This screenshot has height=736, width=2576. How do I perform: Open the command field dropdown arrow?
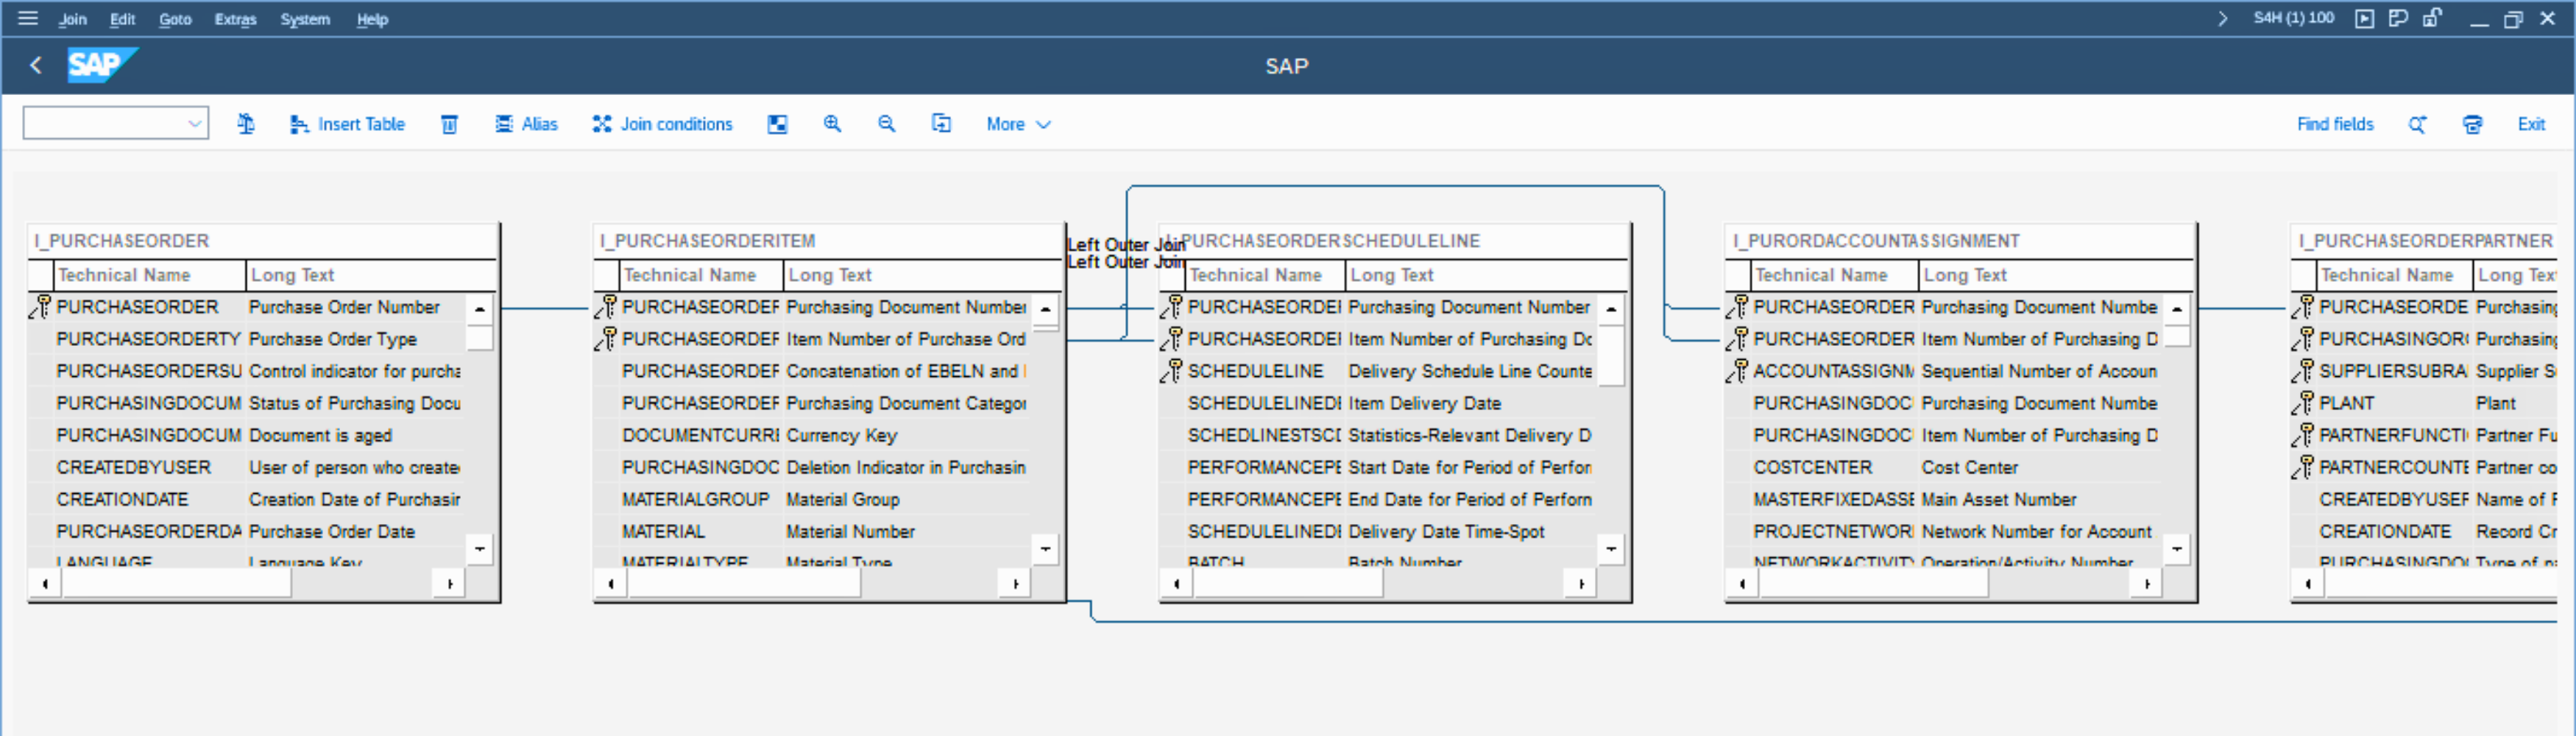[194, 124]
